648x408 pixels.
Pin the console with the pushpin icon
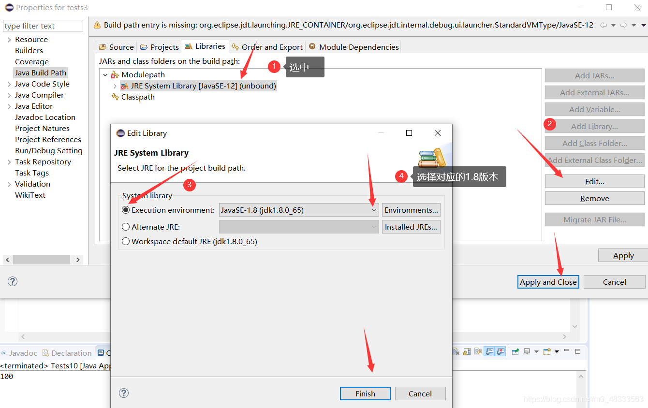click(x=515, y=351)
